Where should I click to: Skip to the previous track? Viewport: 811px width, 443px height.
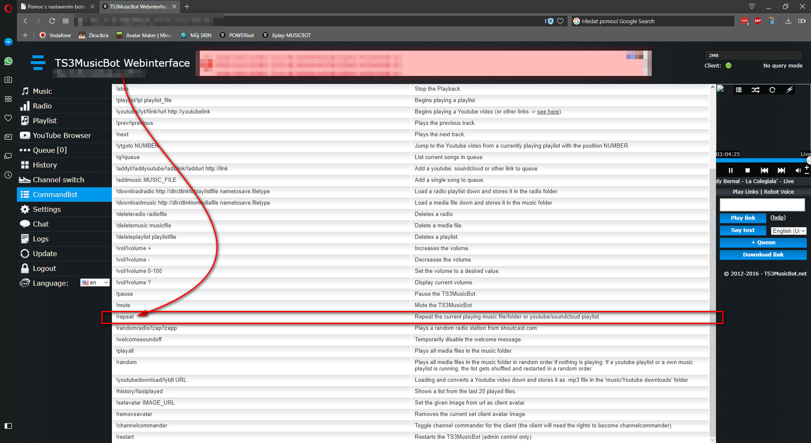pyautogui.click(x=765, y=170)
